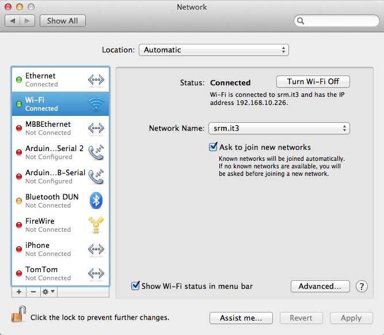The width and height of the screenshot is (384, 335).
Task: Click the IP address 192.168.10.226 text
Action: click(261, 103)
